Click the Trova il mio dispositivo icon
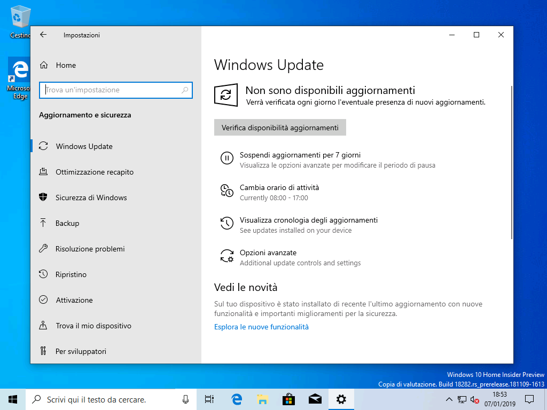Image resolution: width=547 pixels, height=410 pixels. click(43, 325)
